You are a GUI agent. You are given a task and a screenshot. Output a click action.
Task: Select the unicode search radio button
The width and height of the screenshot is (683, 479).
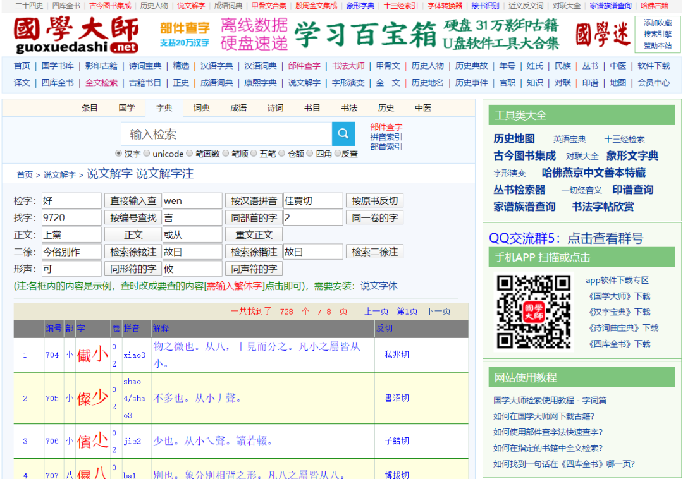pos(146,154)
